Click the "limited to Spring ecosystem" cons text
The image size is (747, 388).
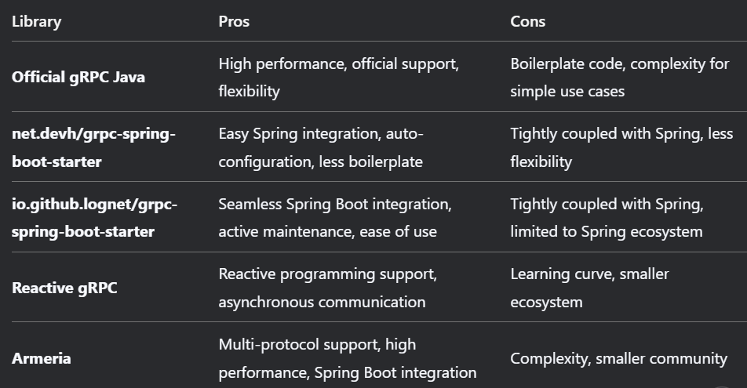coord(606,232)
